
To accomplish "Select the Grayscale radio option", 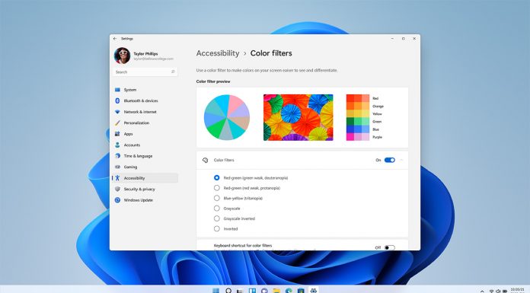I will click(217, 209).
